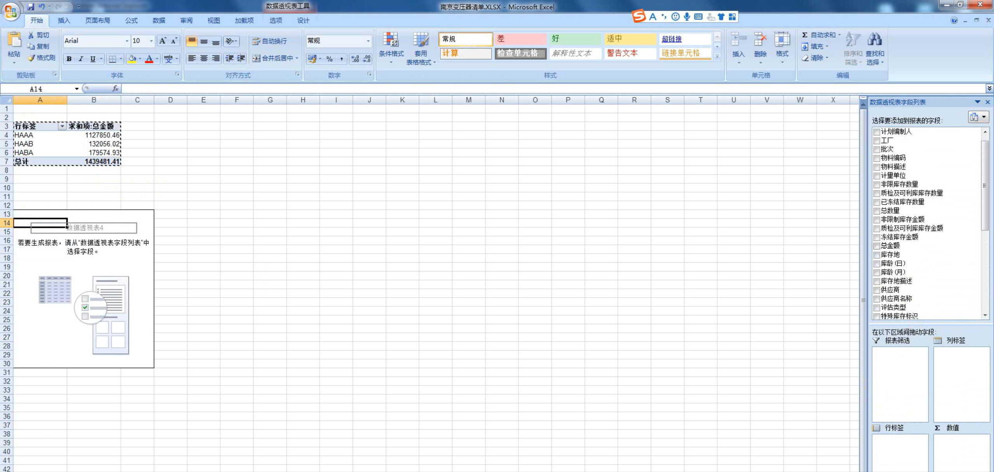Click the insert function fx icon

click(115, 88)
